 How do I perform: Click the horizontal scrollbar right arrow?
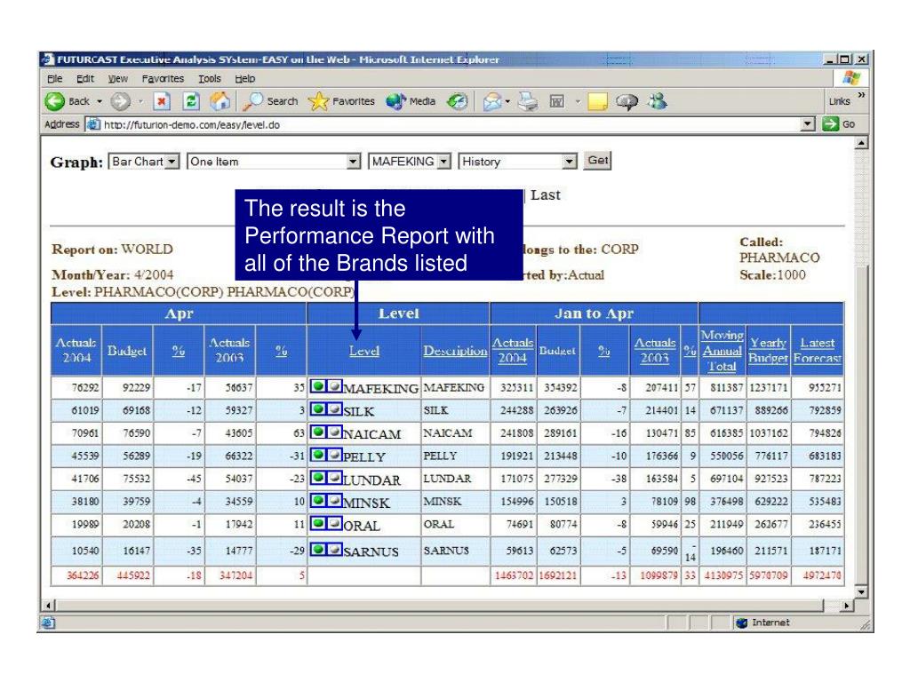tap(847, 606)
